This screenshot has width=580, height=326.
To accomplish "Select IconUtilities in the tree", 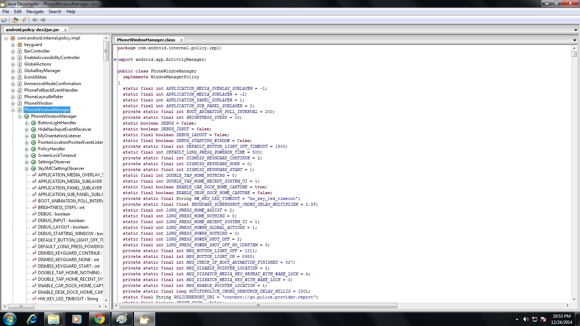I will click(36, 77).
